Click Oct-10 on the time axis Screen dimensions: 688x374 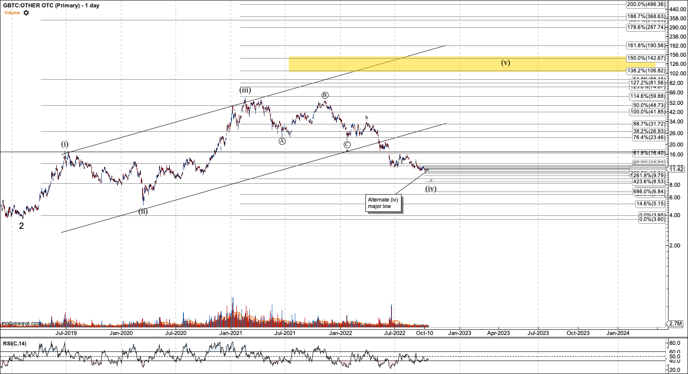coord(424,333)
